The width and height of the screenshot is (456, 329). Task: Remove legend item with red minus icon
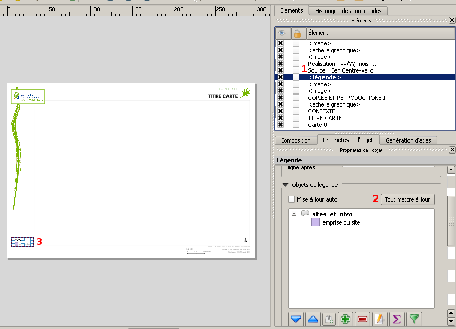click(x=363, y=319)
